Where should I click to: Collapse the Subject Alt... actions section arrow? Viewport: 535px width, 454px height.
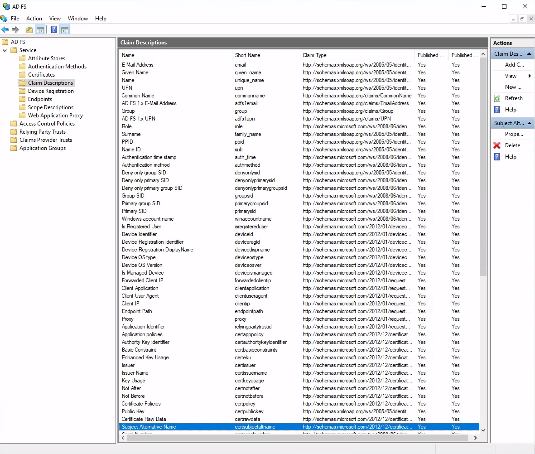(x=529, y=123)
